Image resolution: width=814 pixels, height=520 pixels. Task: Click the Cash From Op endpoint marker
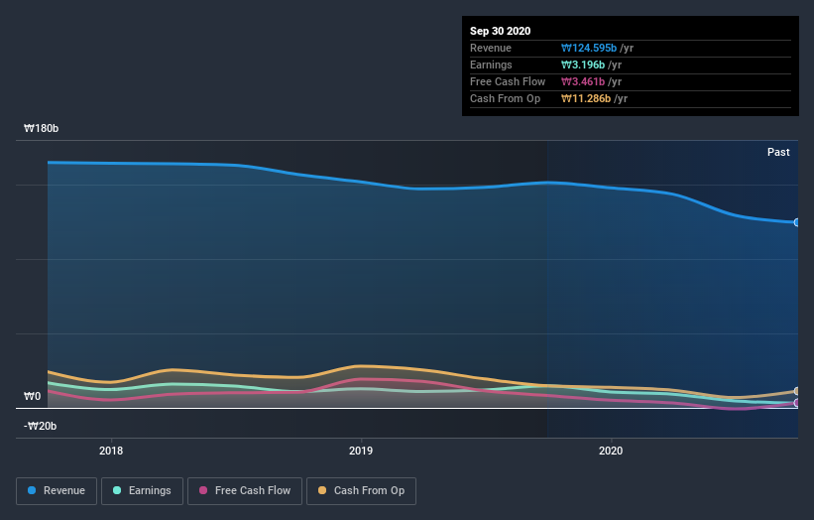click(797, 391)
